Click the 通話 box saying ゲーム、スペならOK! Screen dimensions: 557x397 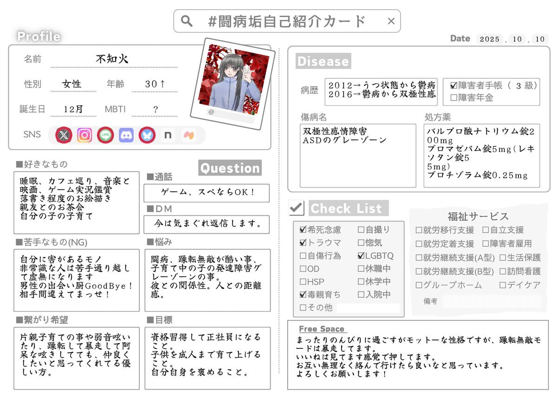tap(207, 193)
